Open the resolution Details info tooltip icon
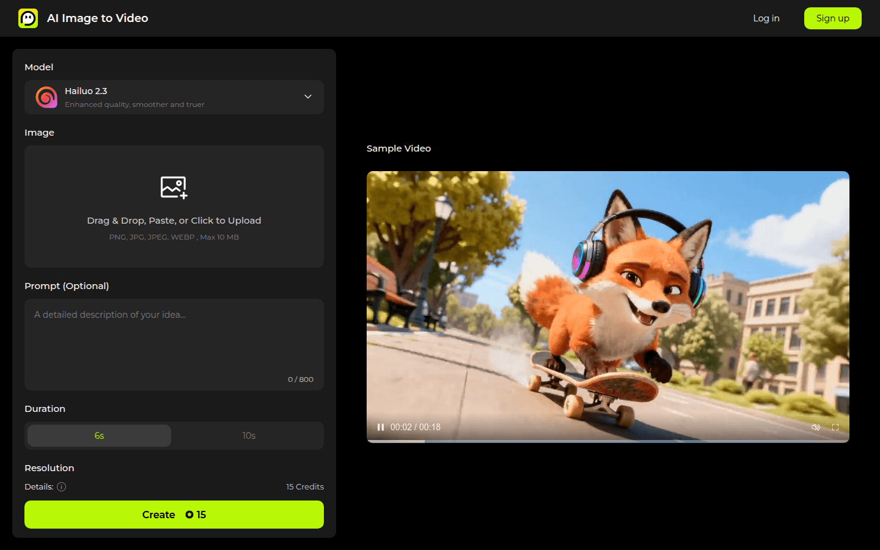The height and width of the screenshot is (550, 880). pyautogui.click(x=61, y=486)
